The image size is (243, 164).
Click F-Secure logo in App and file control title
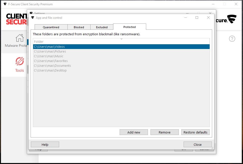pos(33,17)
